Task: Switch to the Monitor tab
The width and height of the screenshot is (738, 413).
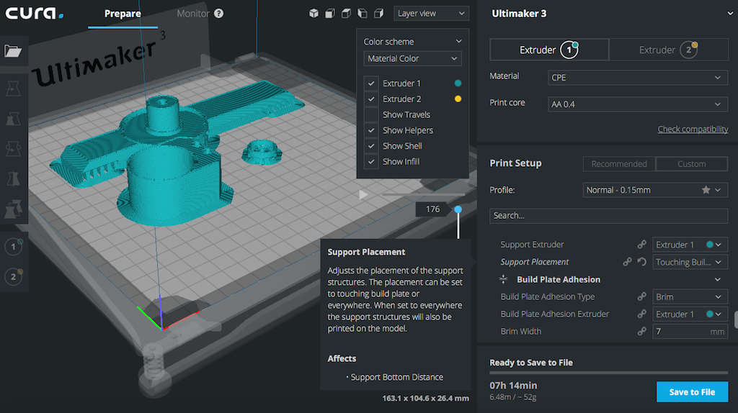Action: (x=193, y=14)
